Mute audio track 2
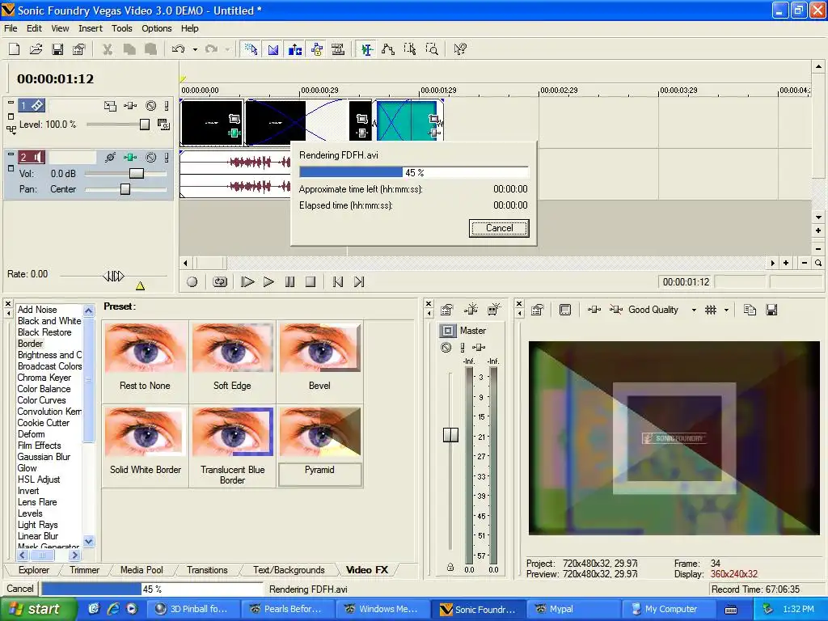The height and width of the screenshot is (621, 828). pyautogui.click(x=151, y=157)
